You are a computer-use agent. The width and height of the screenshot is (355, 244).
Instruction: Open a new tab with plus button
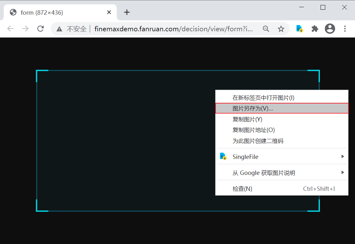pos(127,12)
